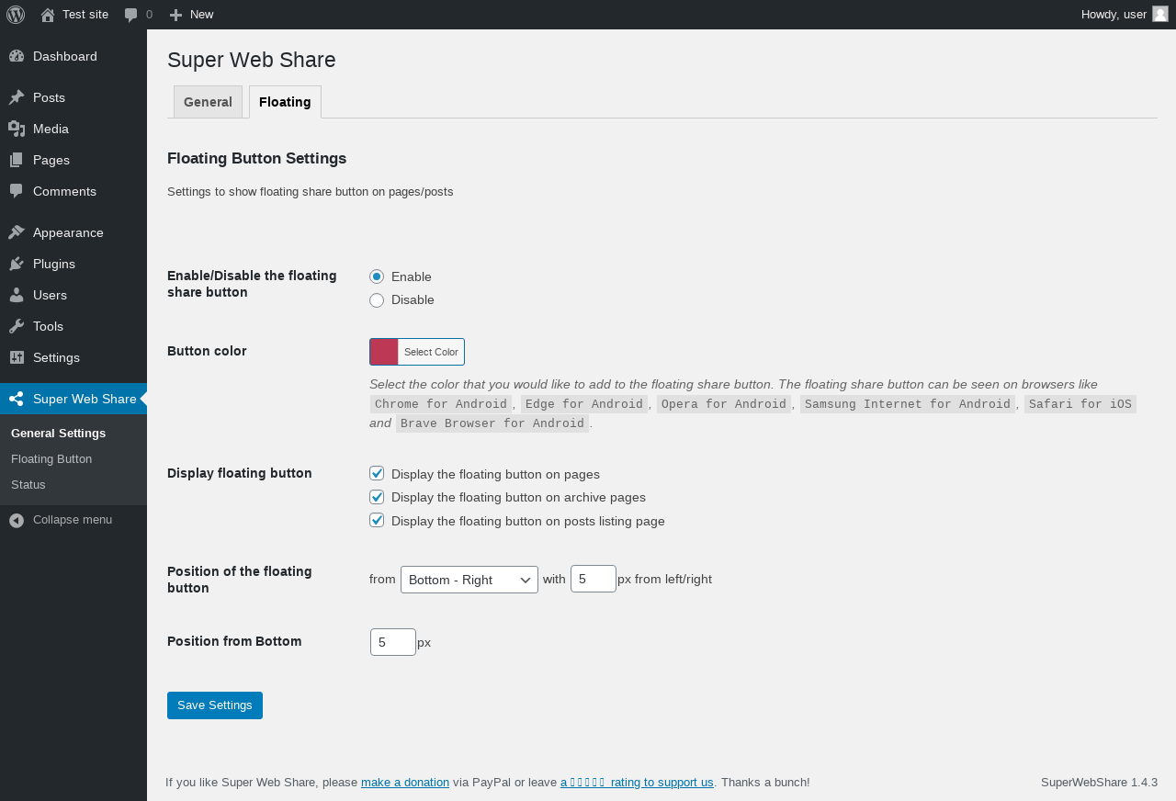Click the Comments speech bubble sidebar icon
1176x801 pixels.
[x=17, y=191]
